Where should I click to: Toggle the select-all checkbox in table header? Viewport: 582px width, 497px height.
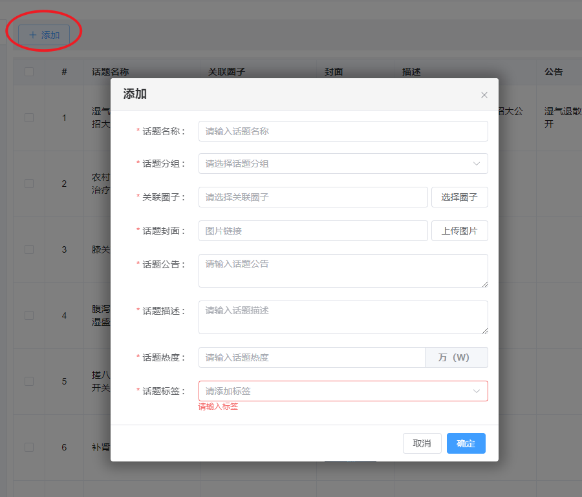click(x=29, y=72)
